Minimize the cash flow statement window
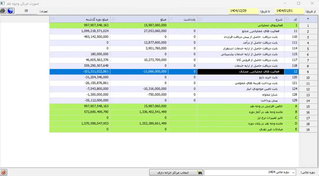Screen dimensions: 319x176 point(285,3)
